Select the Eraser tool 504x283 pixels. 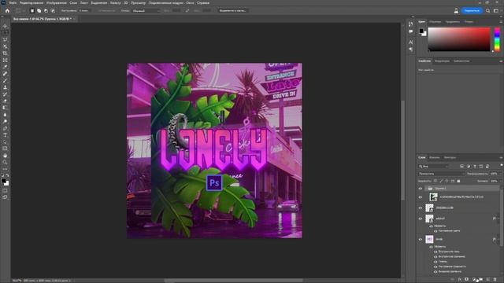point(5,101)
